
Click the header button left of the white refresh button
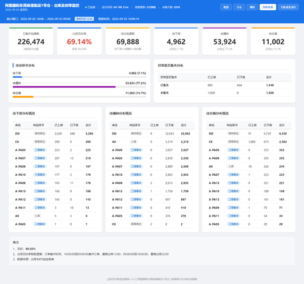252,7
